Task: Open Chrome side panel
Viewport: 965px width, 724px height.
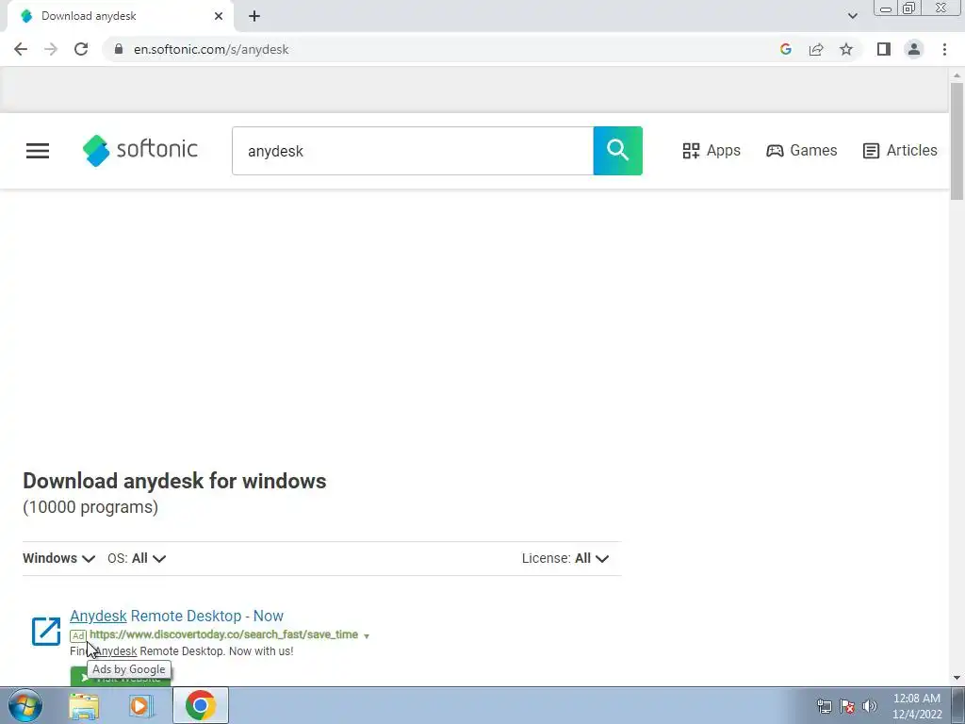Action: tap(884, 49)
